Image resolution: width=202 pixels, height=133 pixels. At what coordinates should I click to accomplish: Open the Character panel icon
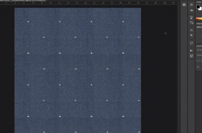pos(191,30)
